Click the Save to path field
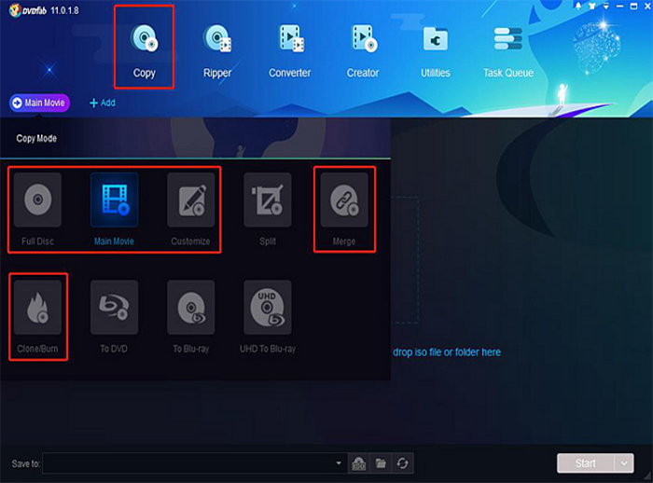 194,463
